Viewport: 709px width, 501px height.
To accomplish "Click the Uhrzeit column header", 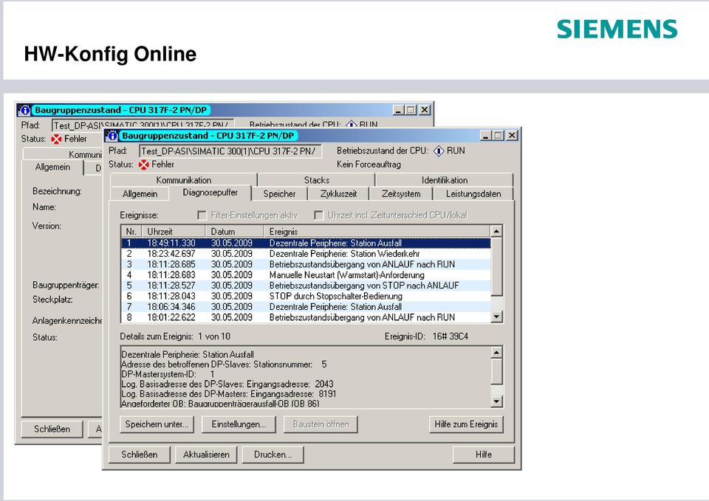I will click(x=174, y=231).
